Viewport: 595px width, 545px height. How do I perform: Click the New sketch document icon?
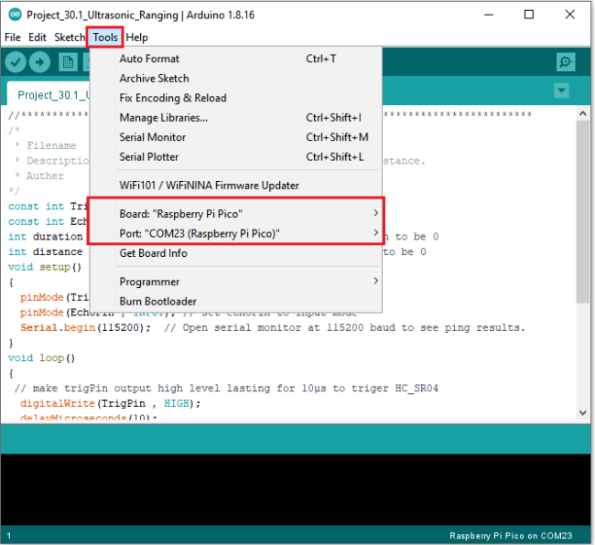click(68, 62)
